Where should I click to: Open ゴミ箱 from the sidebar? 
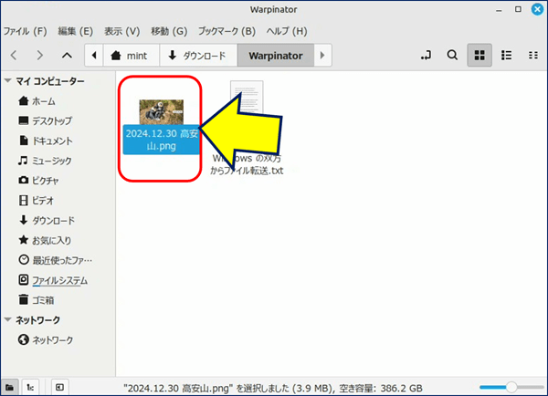[x=43, y=300]
